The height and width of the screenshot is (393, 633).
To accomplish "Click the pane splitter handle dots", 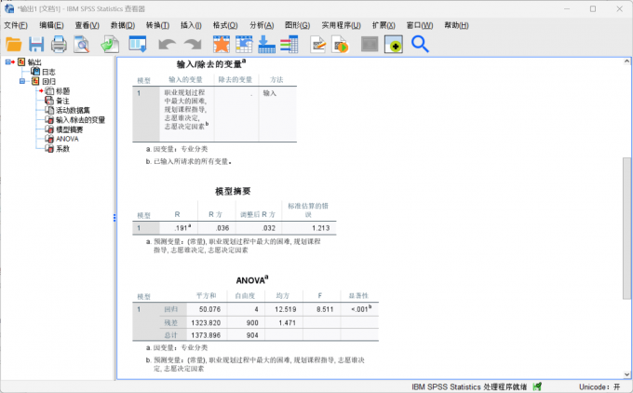I will [x=114, y=218].
